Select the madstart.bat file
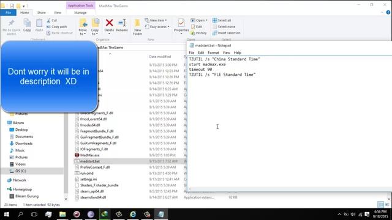 point(90,161)
